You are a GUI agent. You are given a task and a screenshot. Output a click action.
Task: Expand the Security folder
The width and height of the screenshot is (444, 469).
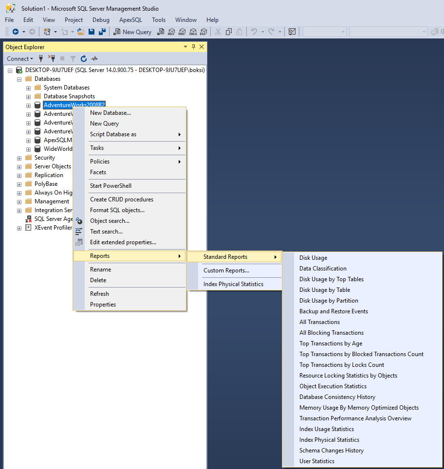coord(19,158)
